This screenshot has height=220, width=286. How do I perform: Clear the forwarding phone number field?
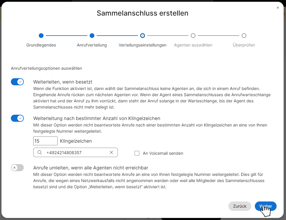click(111, 152)
